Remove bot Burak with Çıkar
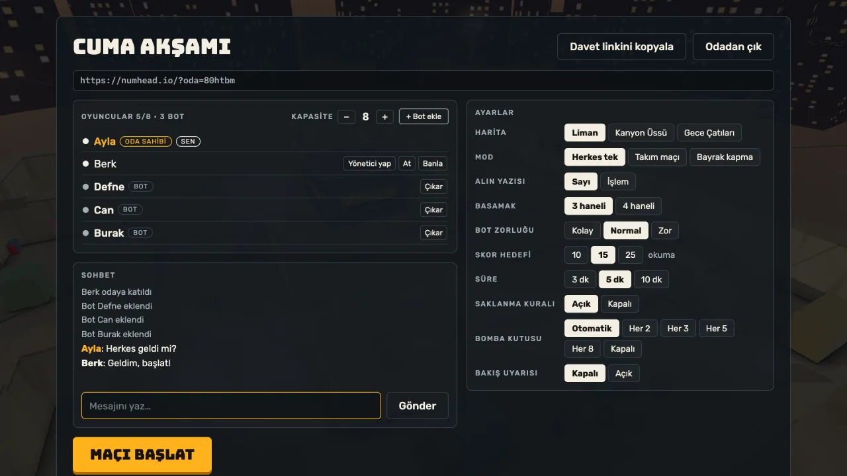The width and height of the screenshot is (847, 476). (x=433, y=233)
